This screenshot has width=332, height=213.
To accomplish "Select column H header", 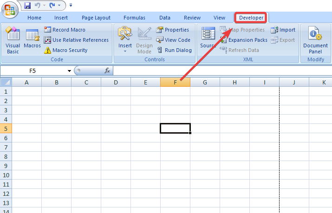I will pyautogui.click(x=234, y=82).
